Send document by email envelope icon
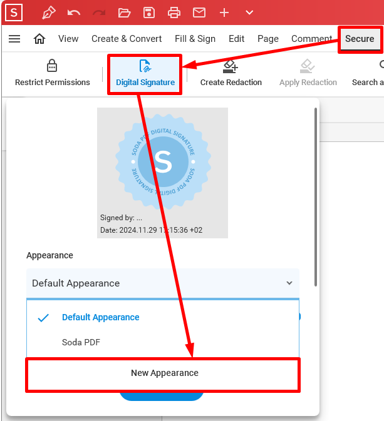384x421 pixels. click(x=199, y=13)
